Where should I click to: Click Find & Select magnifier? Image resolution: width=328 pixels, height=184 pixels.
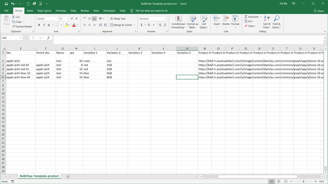click(x=277, y=22)
